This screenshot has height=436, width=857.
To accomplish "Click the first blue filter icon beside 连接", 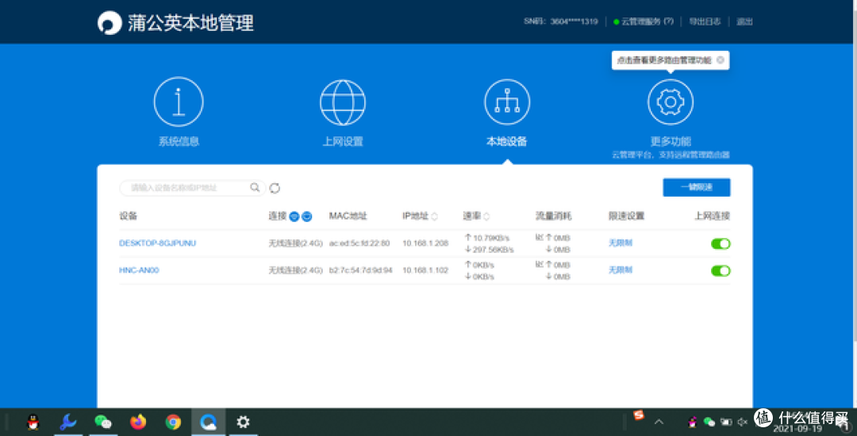I will click(294, 216).
